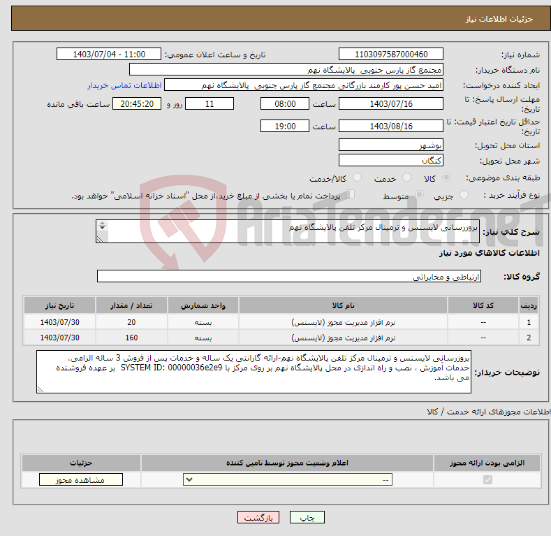Screen dimensions: 551x536
Task: Select the کالا radio button
Action: (446, 178)
